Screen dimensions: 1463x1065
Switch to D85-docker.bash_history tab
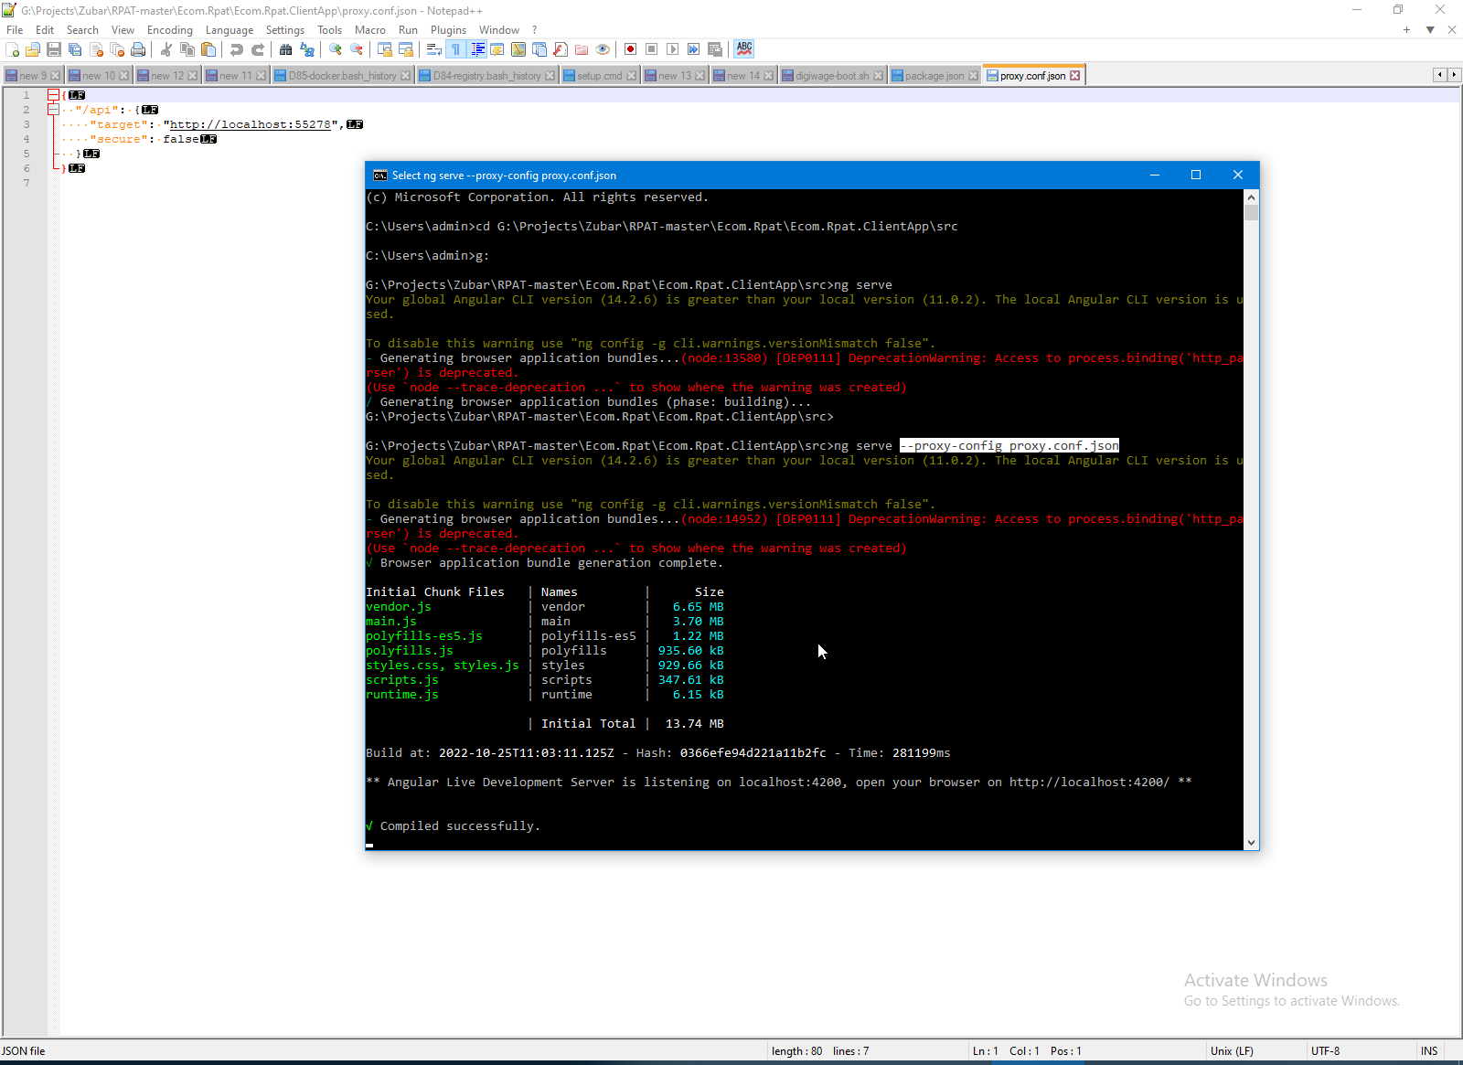click(x=343, y=76)
